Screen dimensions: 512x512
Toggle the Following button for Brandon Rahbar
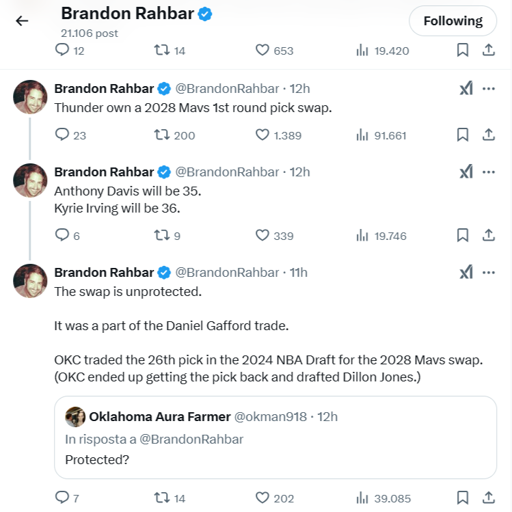click(x=453, y=21)
